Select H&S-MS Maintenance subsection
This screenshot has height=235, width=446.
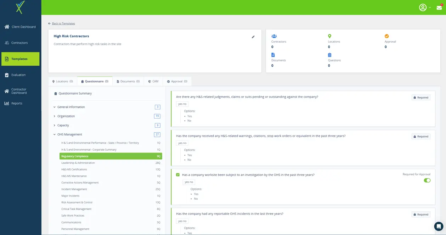111,176
